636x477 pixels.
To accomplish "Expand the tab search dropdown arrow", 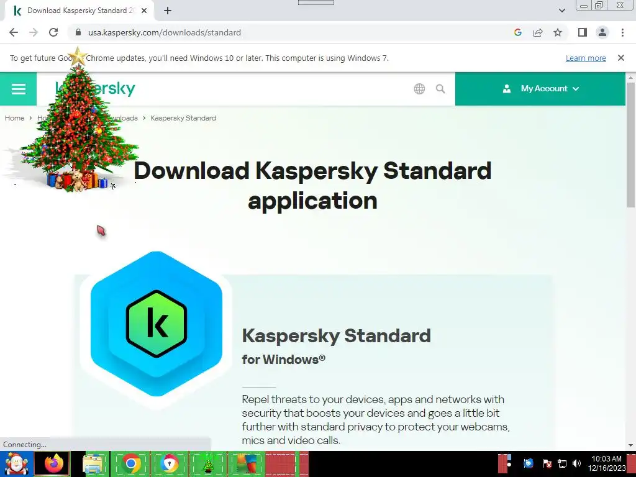I will (x=561, y=11).
